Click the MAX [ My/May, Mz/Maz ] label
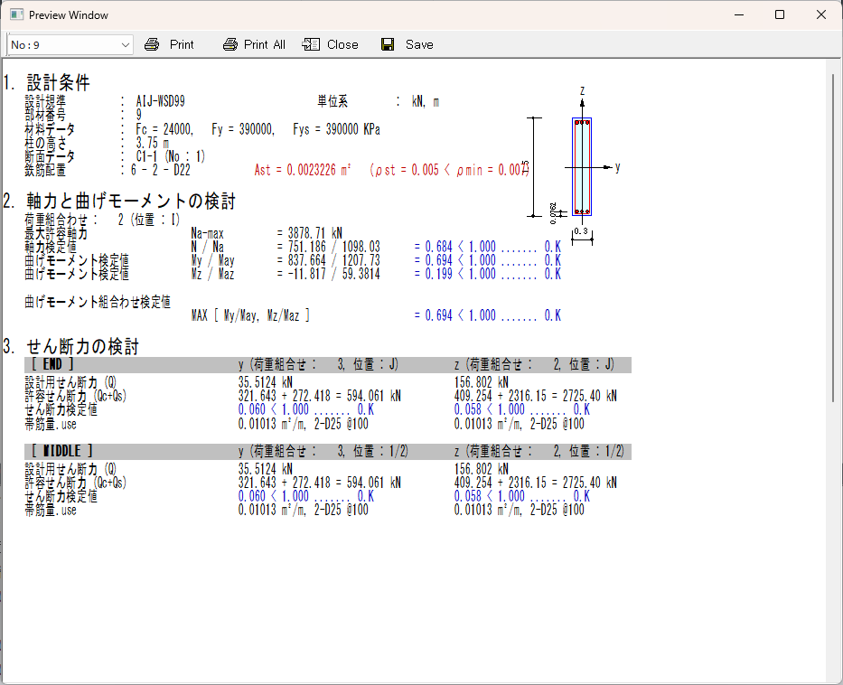The height and width of the screenshot is (685, 843). [250, 315]
